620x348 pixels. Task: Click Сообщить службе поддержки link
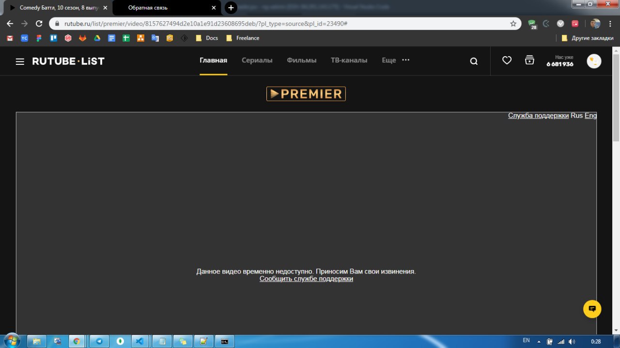[x=306, y=279]
